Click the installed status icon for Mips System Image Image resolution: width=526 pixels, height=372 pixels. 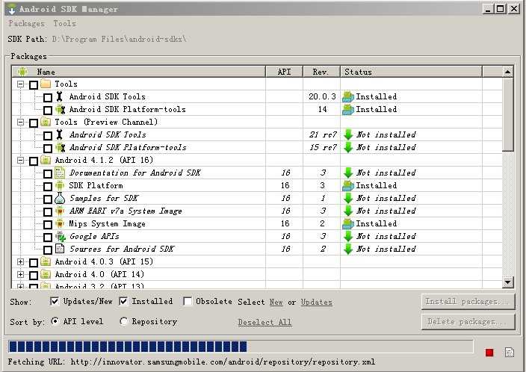click(348, 224)
